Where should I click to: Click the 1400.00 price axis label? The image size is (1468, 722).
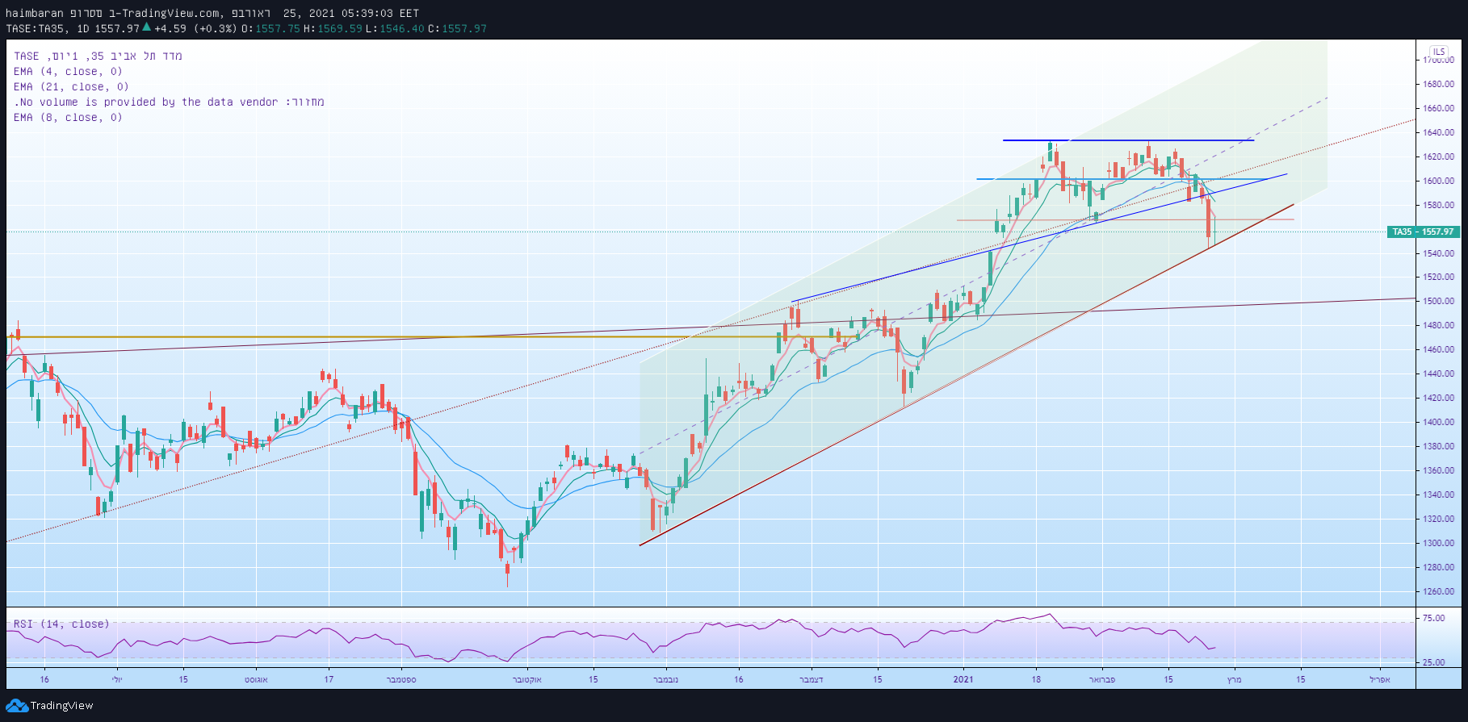pyautogui.click(x=1439, y=422)
